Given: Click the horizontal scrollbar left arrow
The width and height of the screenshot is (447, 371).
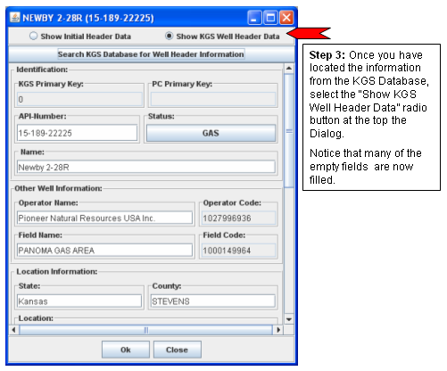Looking at the screenshot, I should pos(13,330).
